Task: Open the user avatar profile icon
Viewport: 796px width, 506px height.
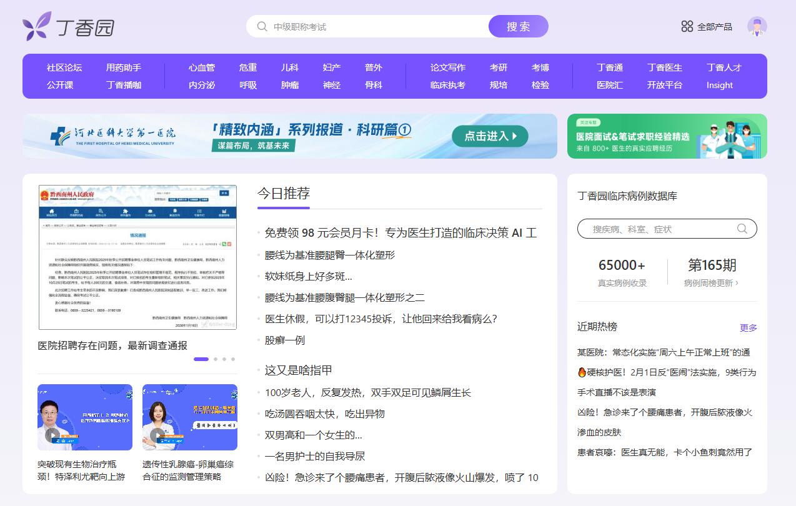Action: point(757,26)
